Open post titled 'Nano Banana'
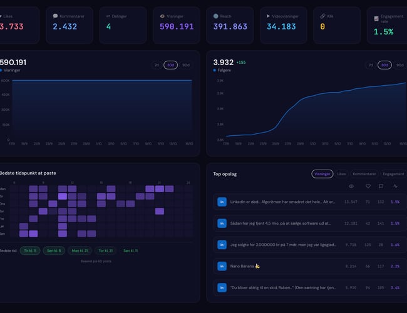 click(310, 266)
